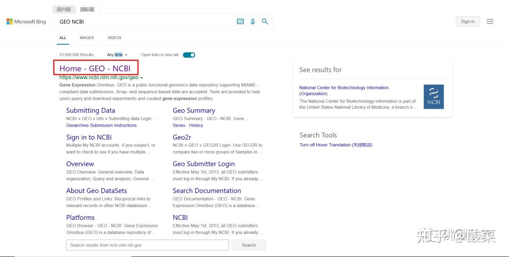Viewport: 509px width, 257px height.
Task: Click Turn off Hover Translation link
Action: [x=336, y=145]
